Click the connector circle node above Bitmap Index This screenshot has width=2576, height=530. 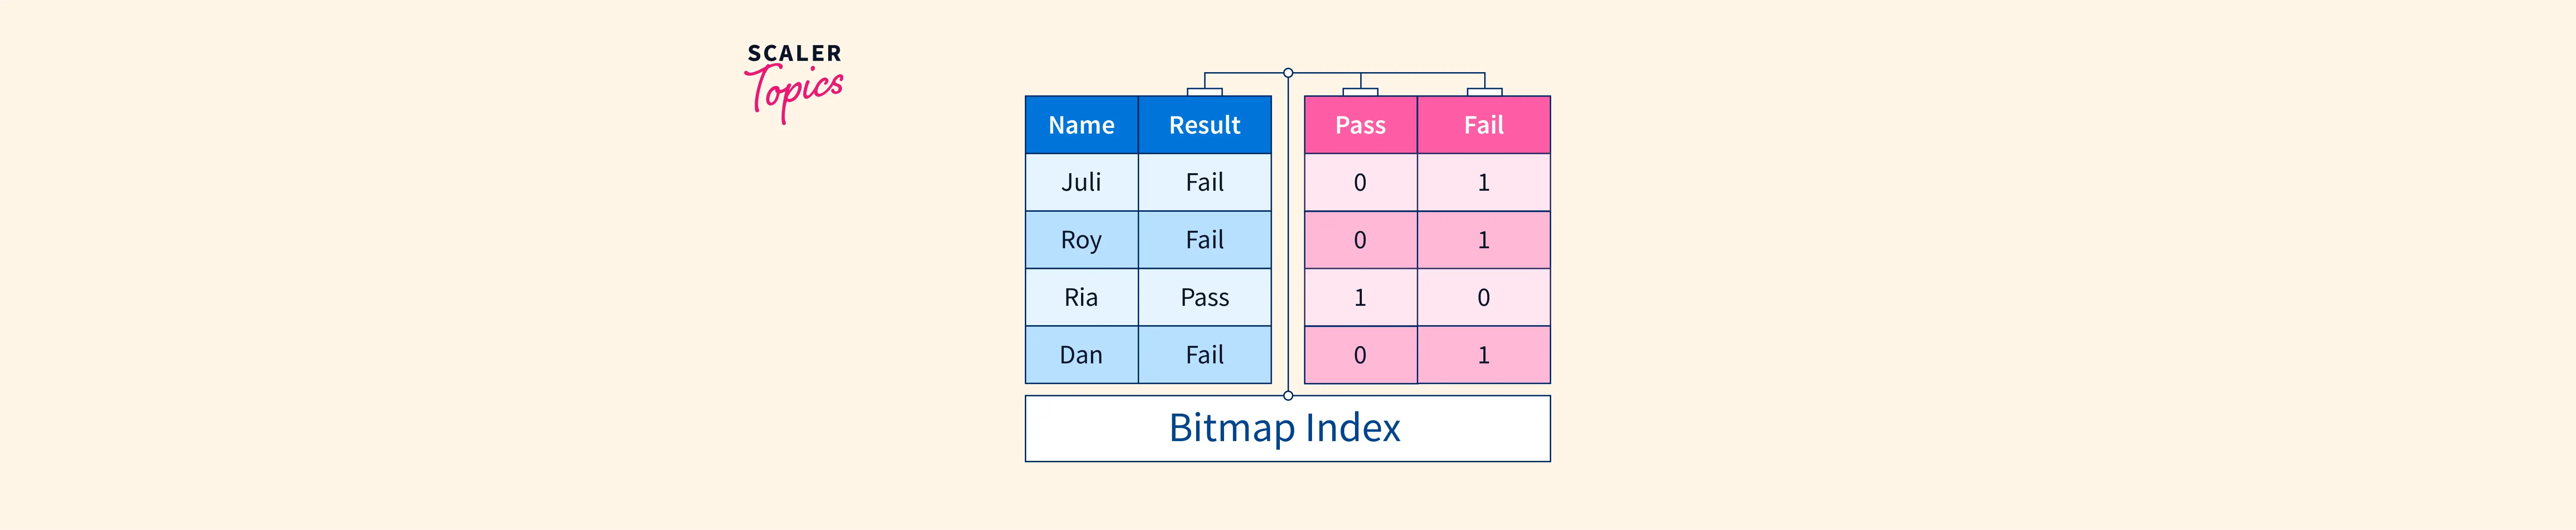pos(1288,396)
